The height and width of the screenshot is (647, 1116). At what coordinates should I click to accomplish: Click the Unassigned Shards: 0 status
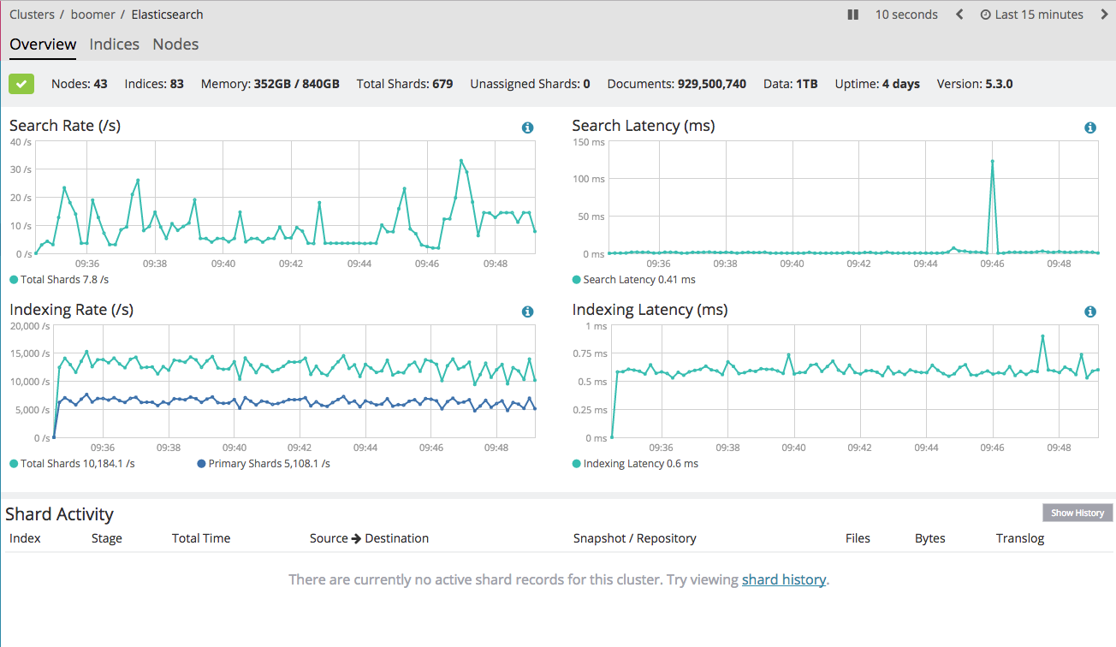[531, 84]
